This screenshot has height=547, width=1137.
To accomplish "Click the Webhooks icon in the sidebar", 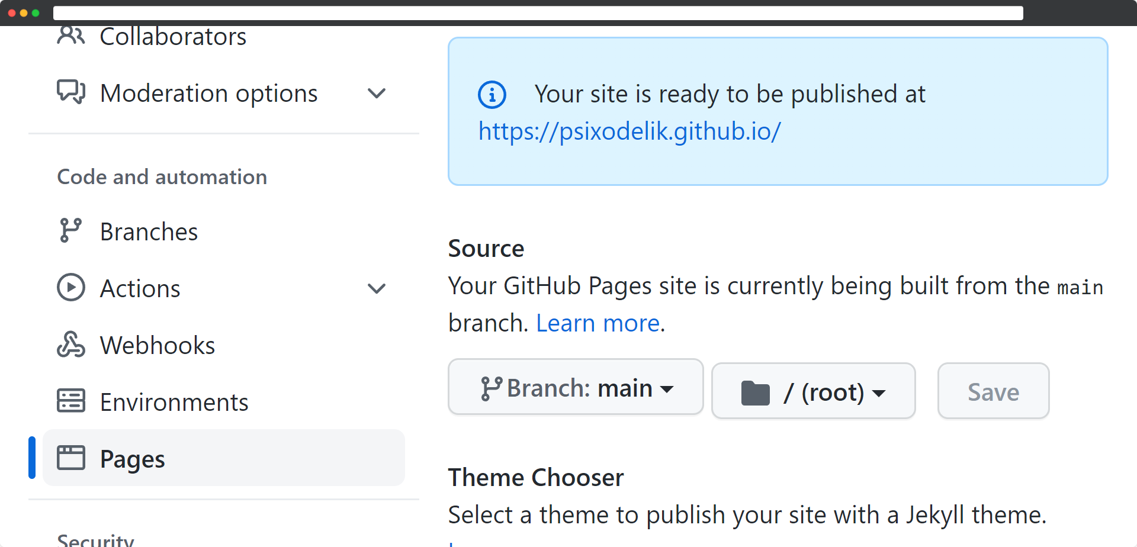I will 70,345.
